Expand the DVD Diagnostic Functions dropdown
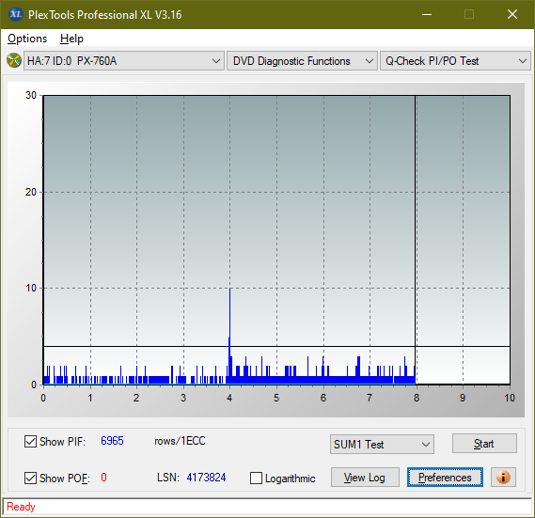The width and height of the screenshot is (535, 518). click(x=302, y=61)
